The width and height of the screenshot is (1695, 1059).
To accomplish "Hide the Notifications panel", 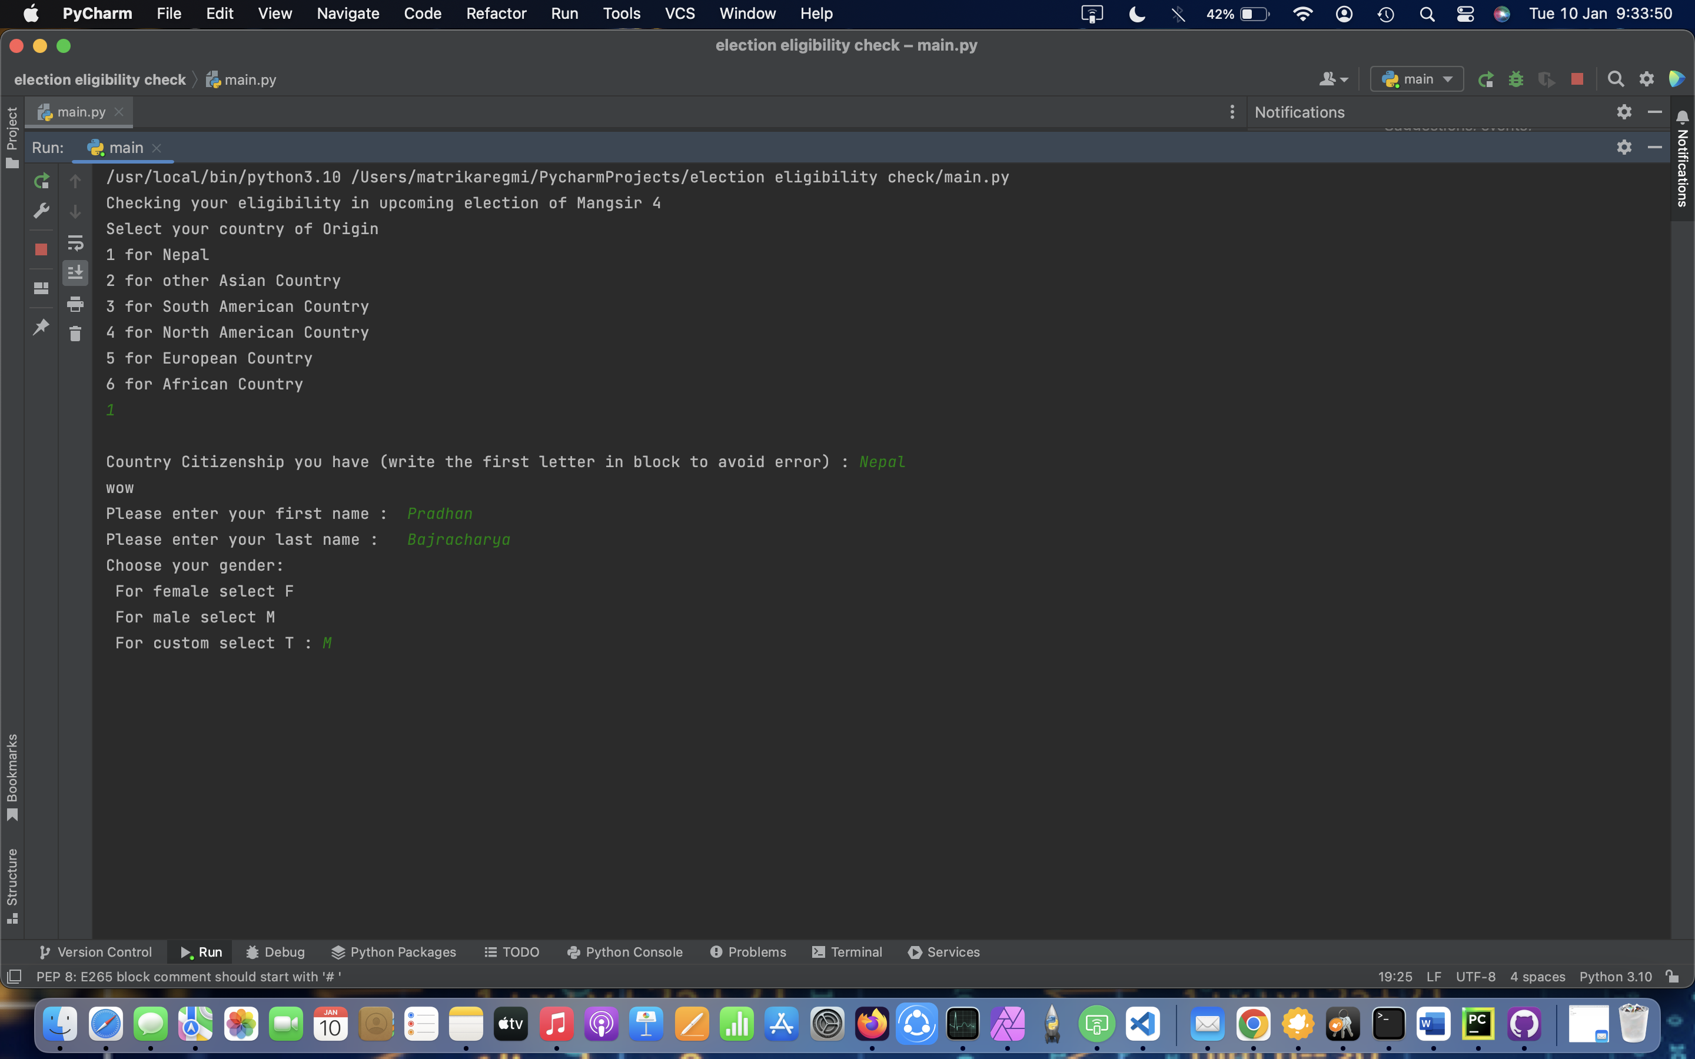I will (1655, 112).
